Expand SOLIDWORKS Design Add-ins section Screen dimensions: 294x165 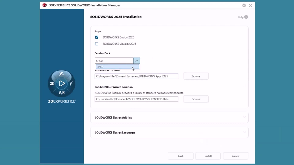coord(169,117)
